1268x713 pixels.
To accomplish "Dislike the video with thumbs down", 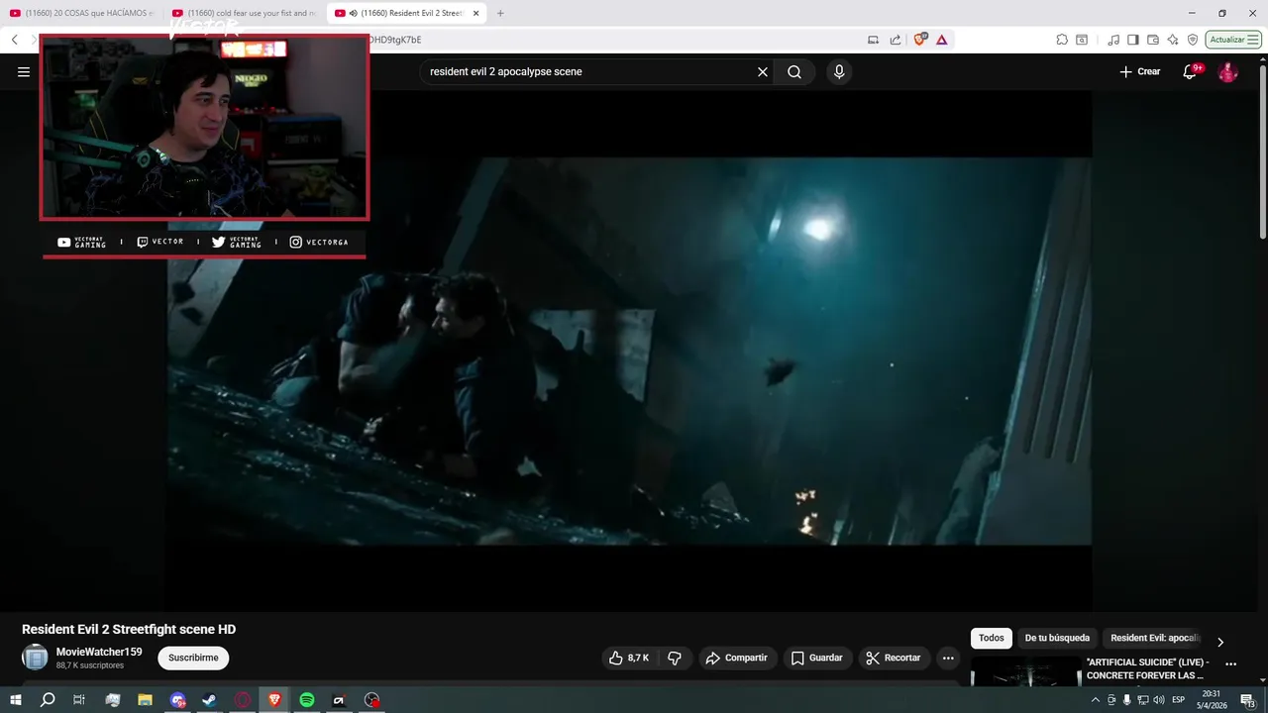I will pos(675,658).
